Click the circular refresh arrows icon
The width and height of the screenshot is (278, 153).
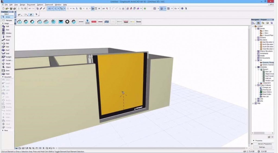[32, 22]
